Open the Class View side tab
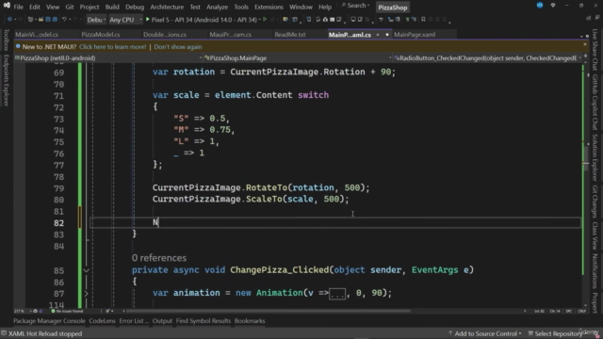603x339 pixels. click(595, 235)
